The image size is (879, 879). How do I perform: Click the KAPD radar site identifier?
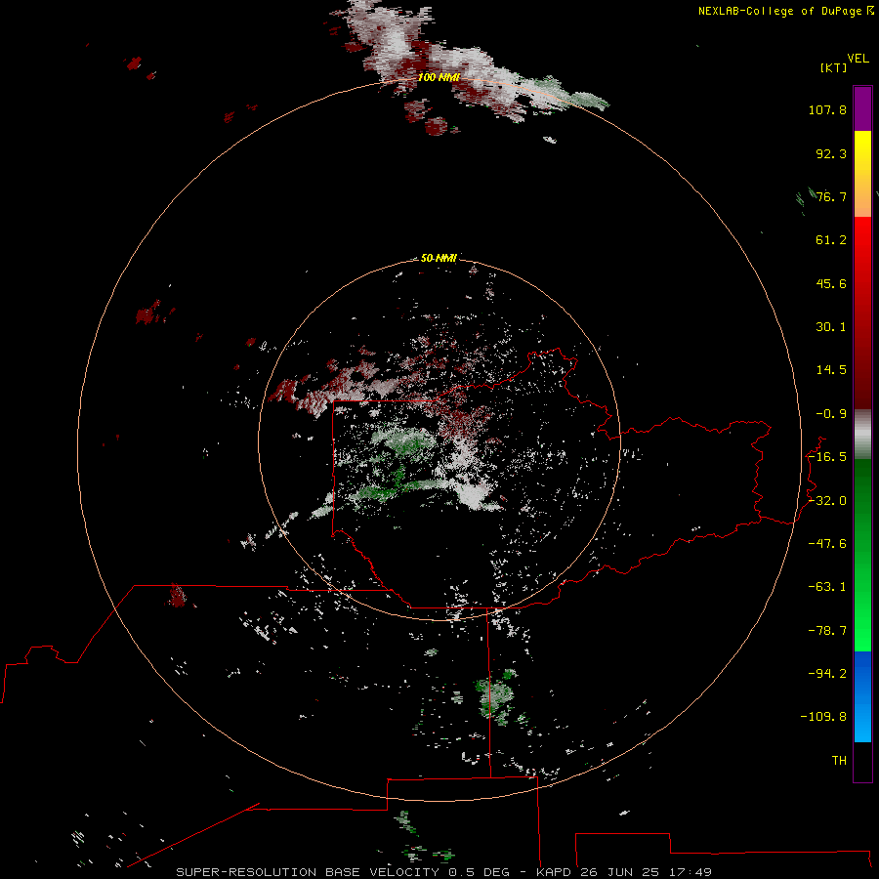tap(554, 872)
